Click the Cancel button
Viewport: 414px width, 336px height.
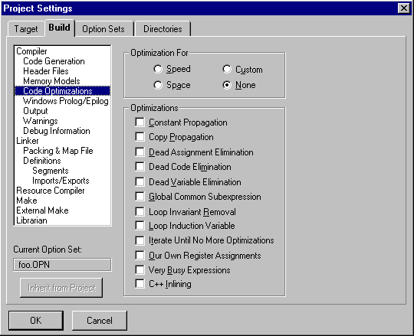(x=100, y=321)
